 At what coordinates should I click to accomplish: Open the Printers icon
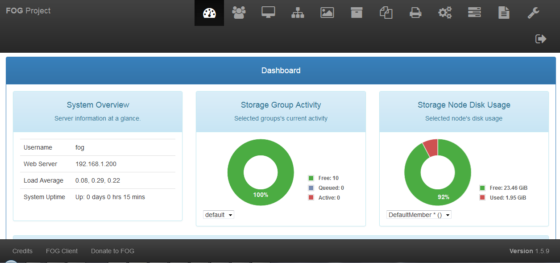click(x=415, y=13)
